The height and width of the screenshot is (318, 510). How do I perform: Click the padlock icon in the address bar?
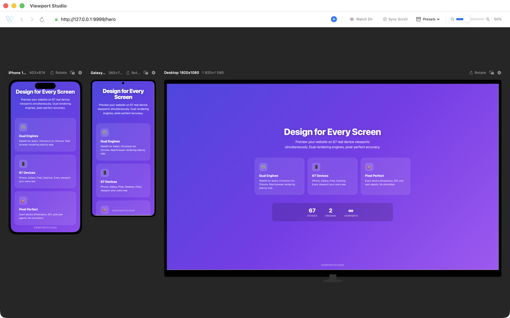point(56,19)
